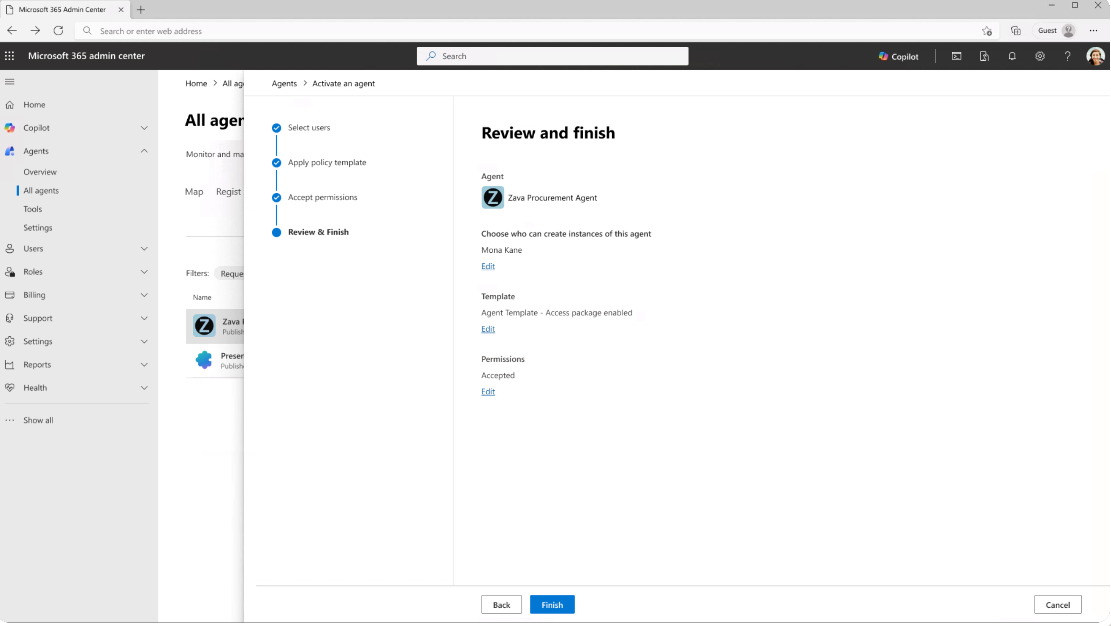Expand the Roles sidebar section
This screenshot has width=1111, height=626.
(x=144, y=272)
